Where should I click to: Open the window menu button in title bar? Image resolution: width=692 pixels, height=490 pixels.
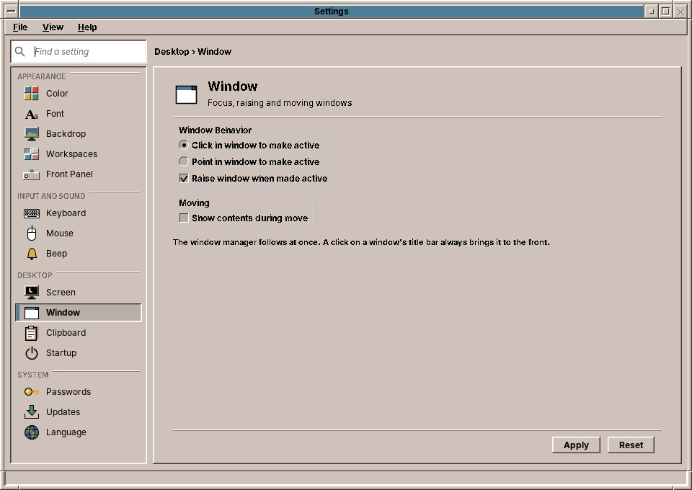pyautogui.click(x=12, y=12)
